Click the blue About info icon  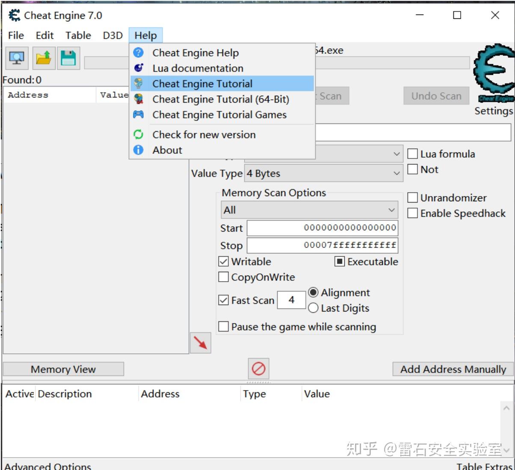click(139, 150)
